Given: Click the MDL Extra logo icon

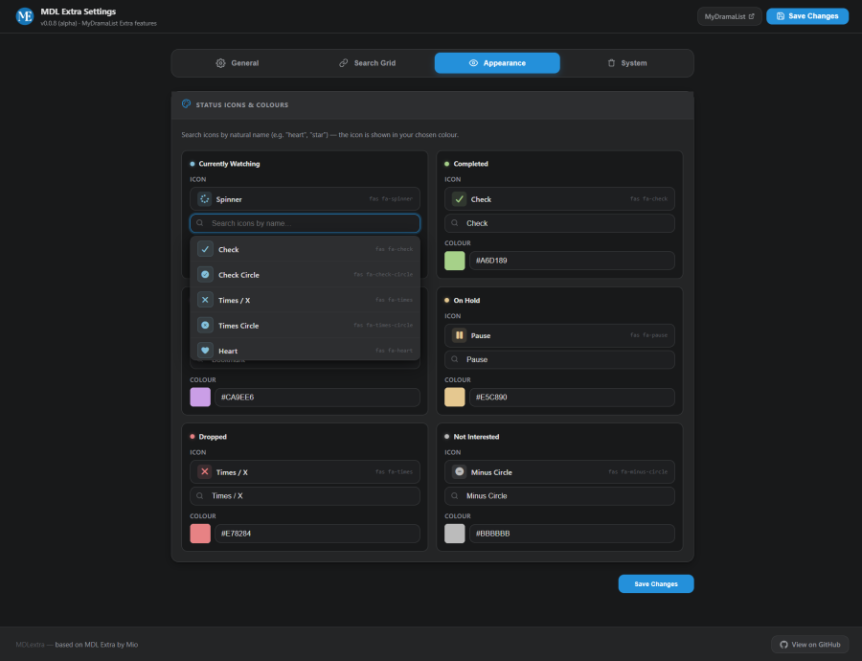Looking at the screenshot, I should coord(25,16).
